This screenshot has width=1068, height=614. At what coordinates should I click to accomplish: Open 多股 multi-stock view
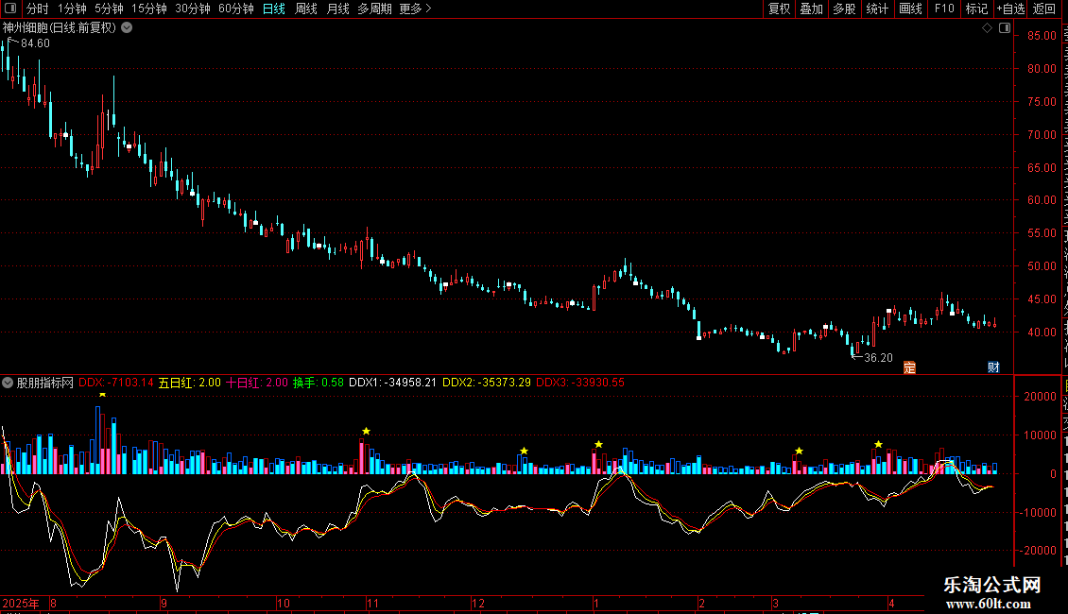[844, 9]
